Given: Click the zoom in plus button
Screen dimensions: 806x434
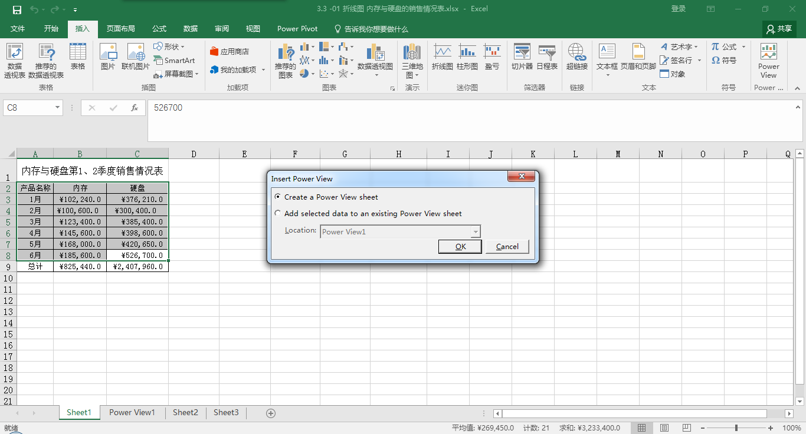Looking at the screenshot, I should 771,428.
